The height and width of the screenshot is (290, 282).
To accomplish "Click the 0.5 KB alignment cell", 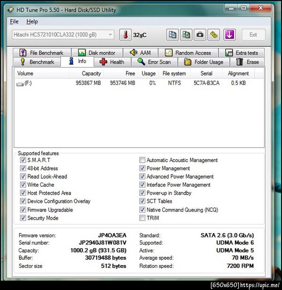I will (x=238, y=83).
